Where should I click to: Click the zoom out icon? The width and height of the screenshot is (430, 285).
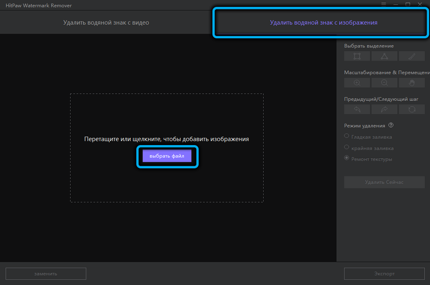384,82
